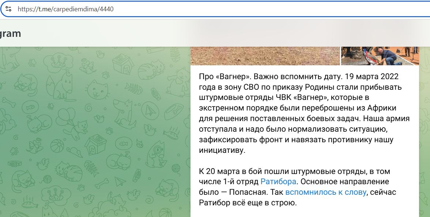430x217 pixels.
Task: Open the site information icon in address bar
Action: click(8, 9)
